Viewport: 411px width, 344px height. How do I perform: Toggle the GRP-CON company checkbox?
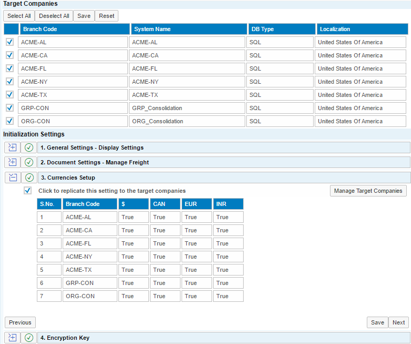tap(9, 108)
